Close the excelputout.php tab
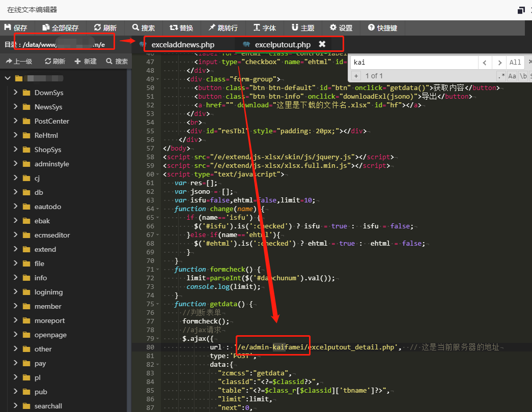The image size is (532, 412). pos(322,44)
